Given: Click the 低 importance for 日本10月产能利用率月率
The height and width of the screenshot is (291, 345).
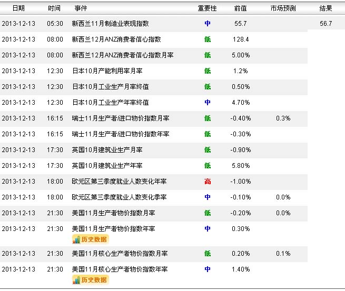Looking at the screenshot, I should point(208,71).
